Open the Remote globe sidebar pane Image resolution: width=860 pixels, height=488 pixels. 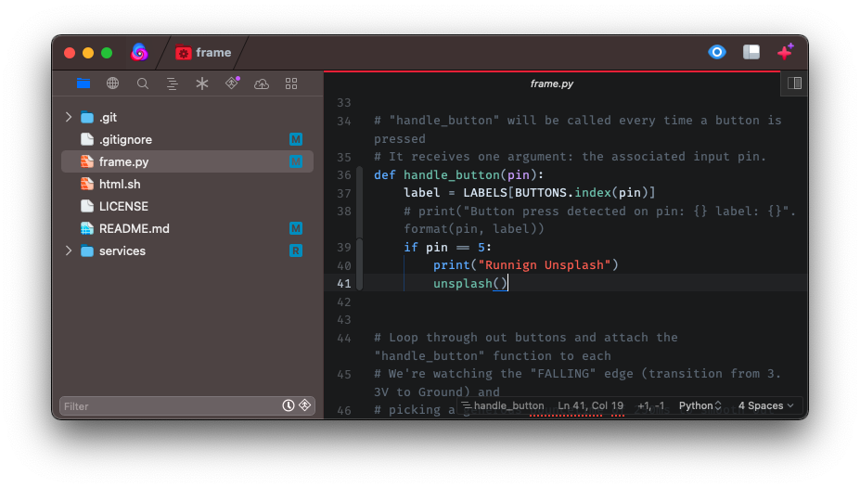click(112, 83)
